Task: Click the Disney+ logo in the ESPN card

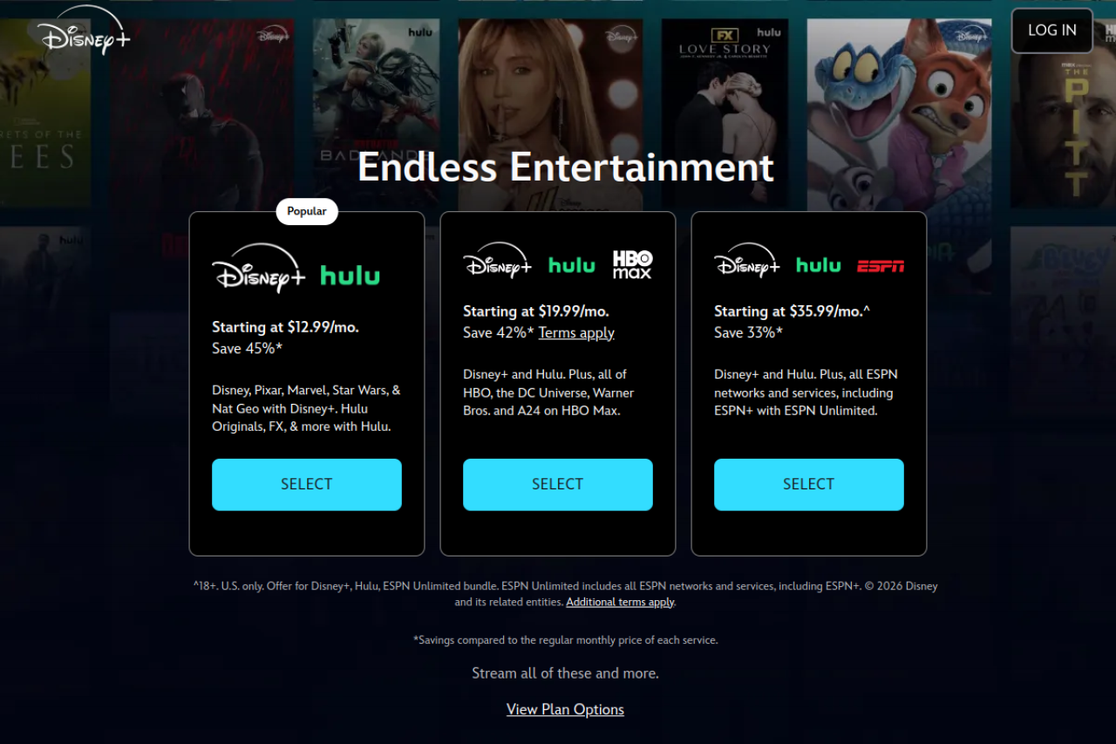Action: click(748, 260)
